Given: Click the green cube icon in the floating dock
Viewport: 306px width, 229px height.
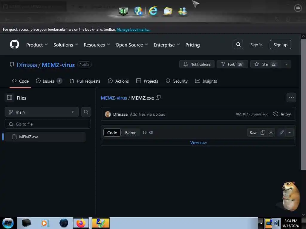Looking at the screenshot, I should (x=123, y=11).
